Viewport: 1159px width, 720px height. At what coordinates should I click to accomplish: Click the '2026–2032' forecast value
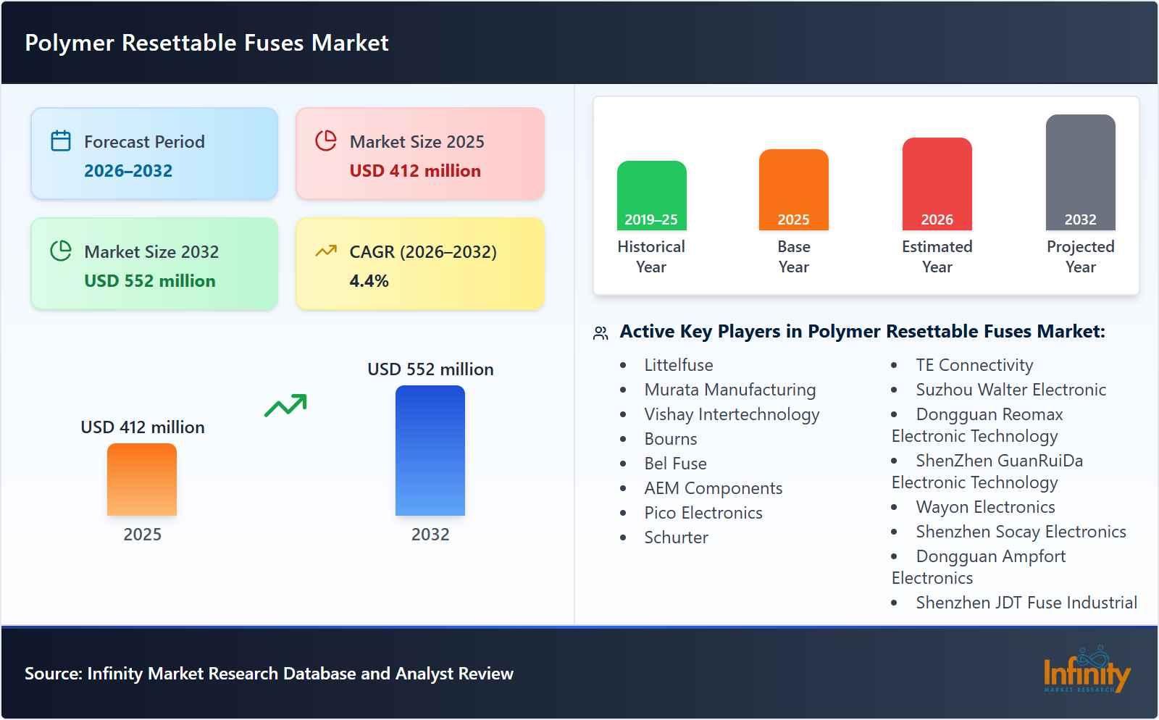[x=128, y=171]
